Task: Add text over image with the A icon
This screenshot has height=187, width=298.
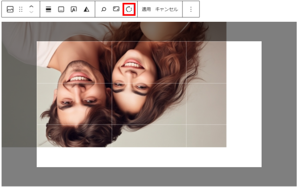Action: [x=74, y=9]
